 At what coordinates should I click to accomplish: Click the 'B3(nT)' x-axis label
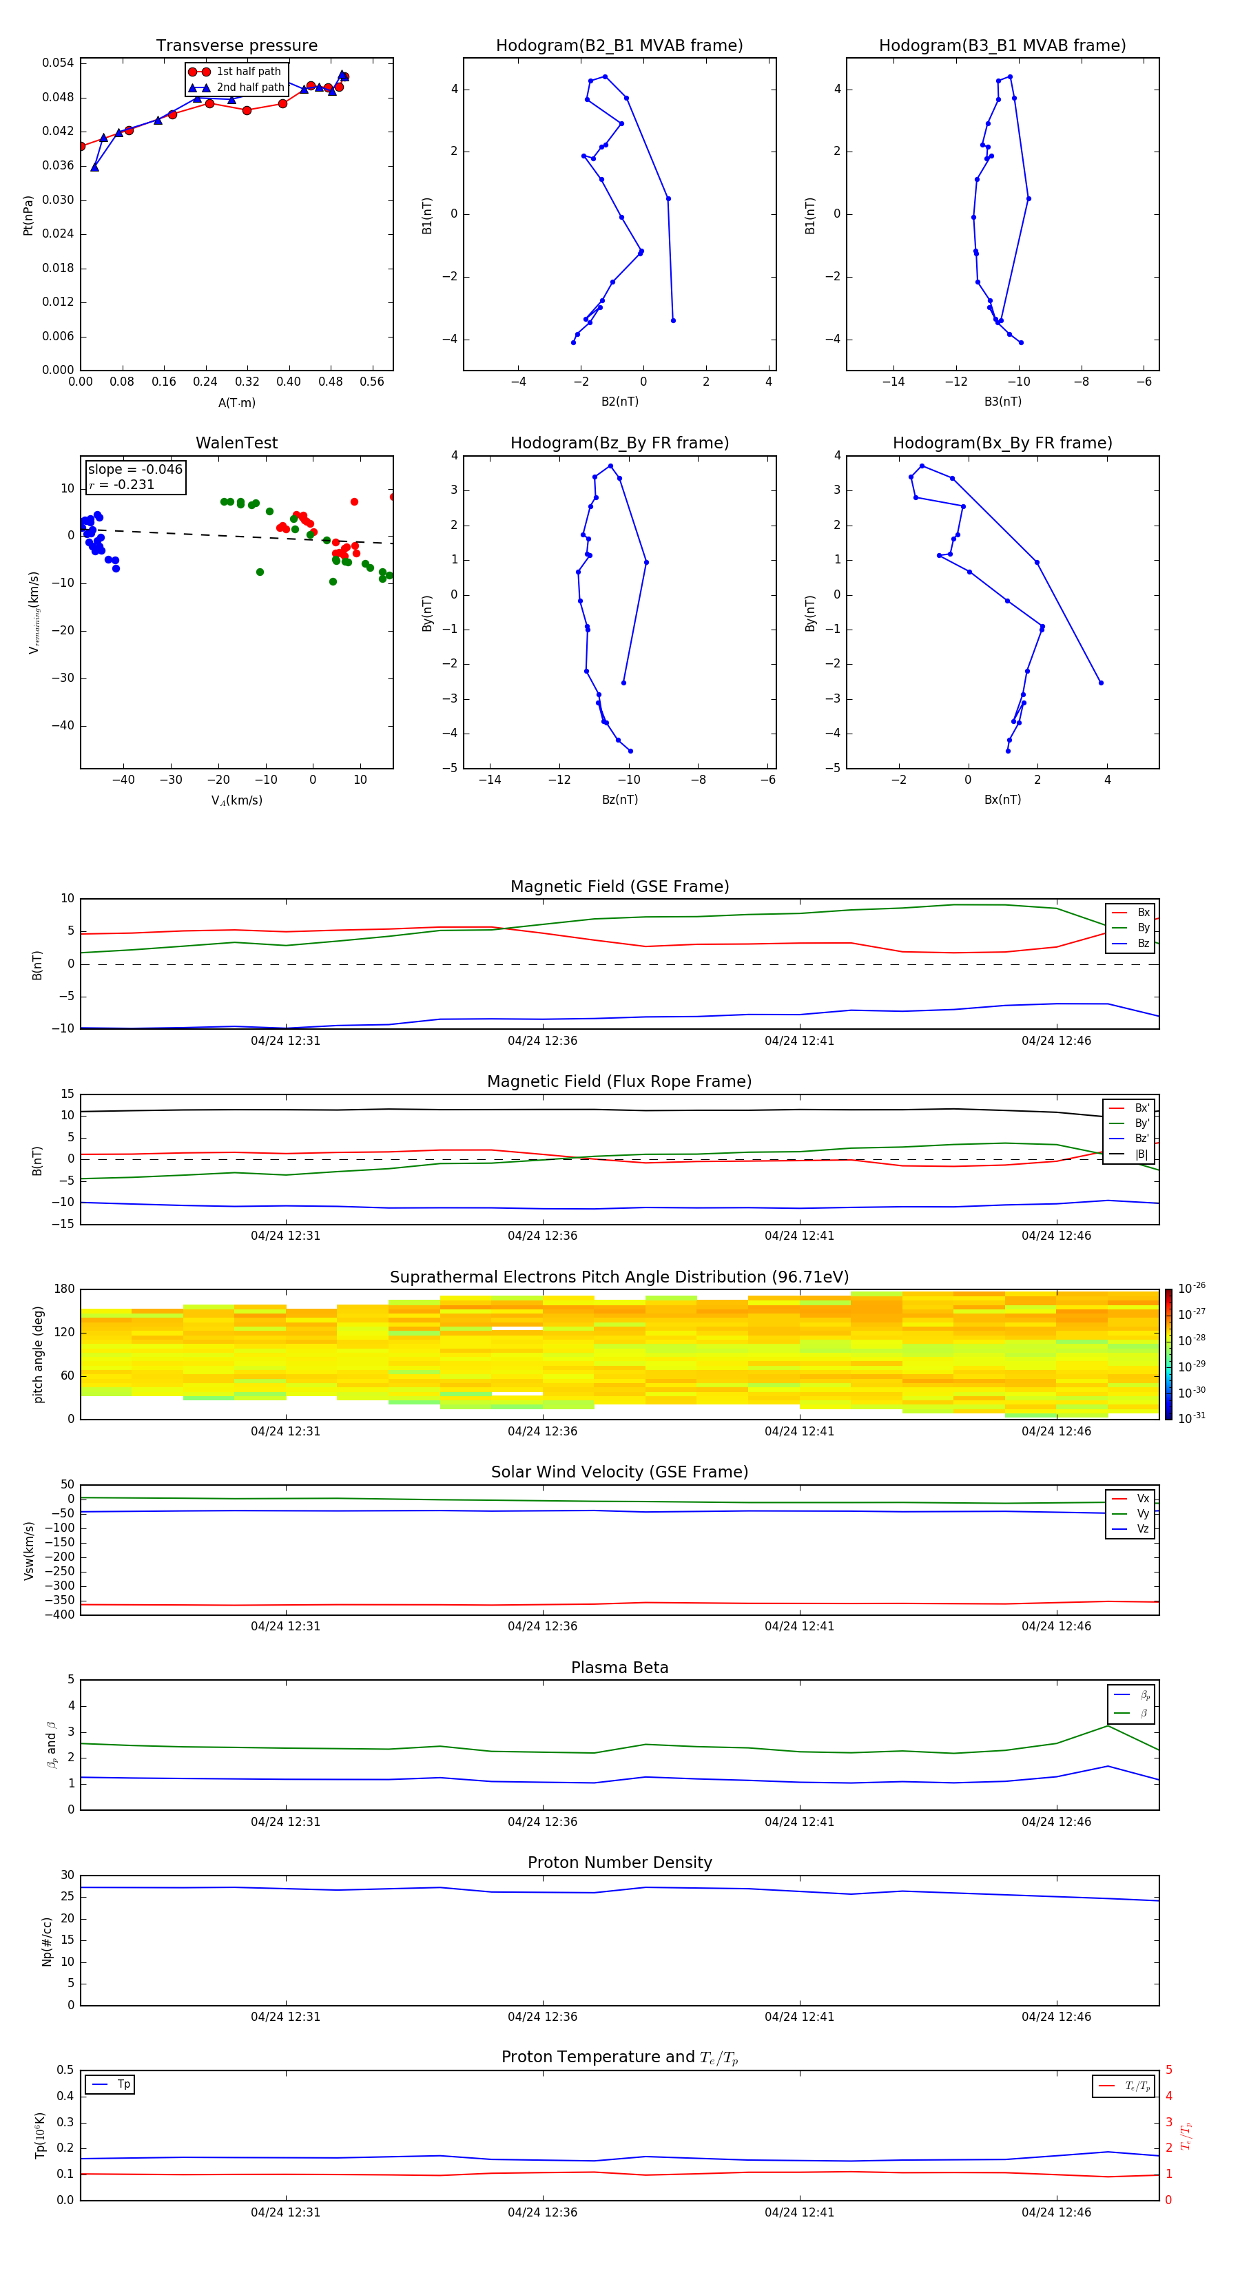[x=1002, y=402]
